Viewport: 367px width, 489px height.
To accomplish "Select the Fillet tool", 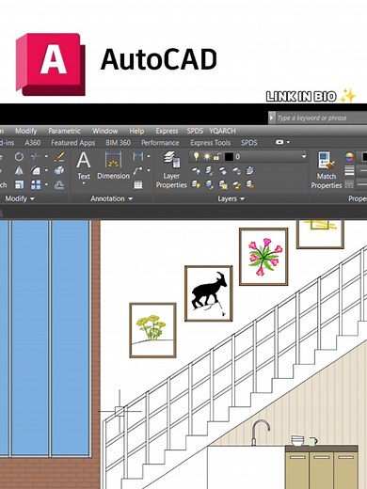I will 36,170.
